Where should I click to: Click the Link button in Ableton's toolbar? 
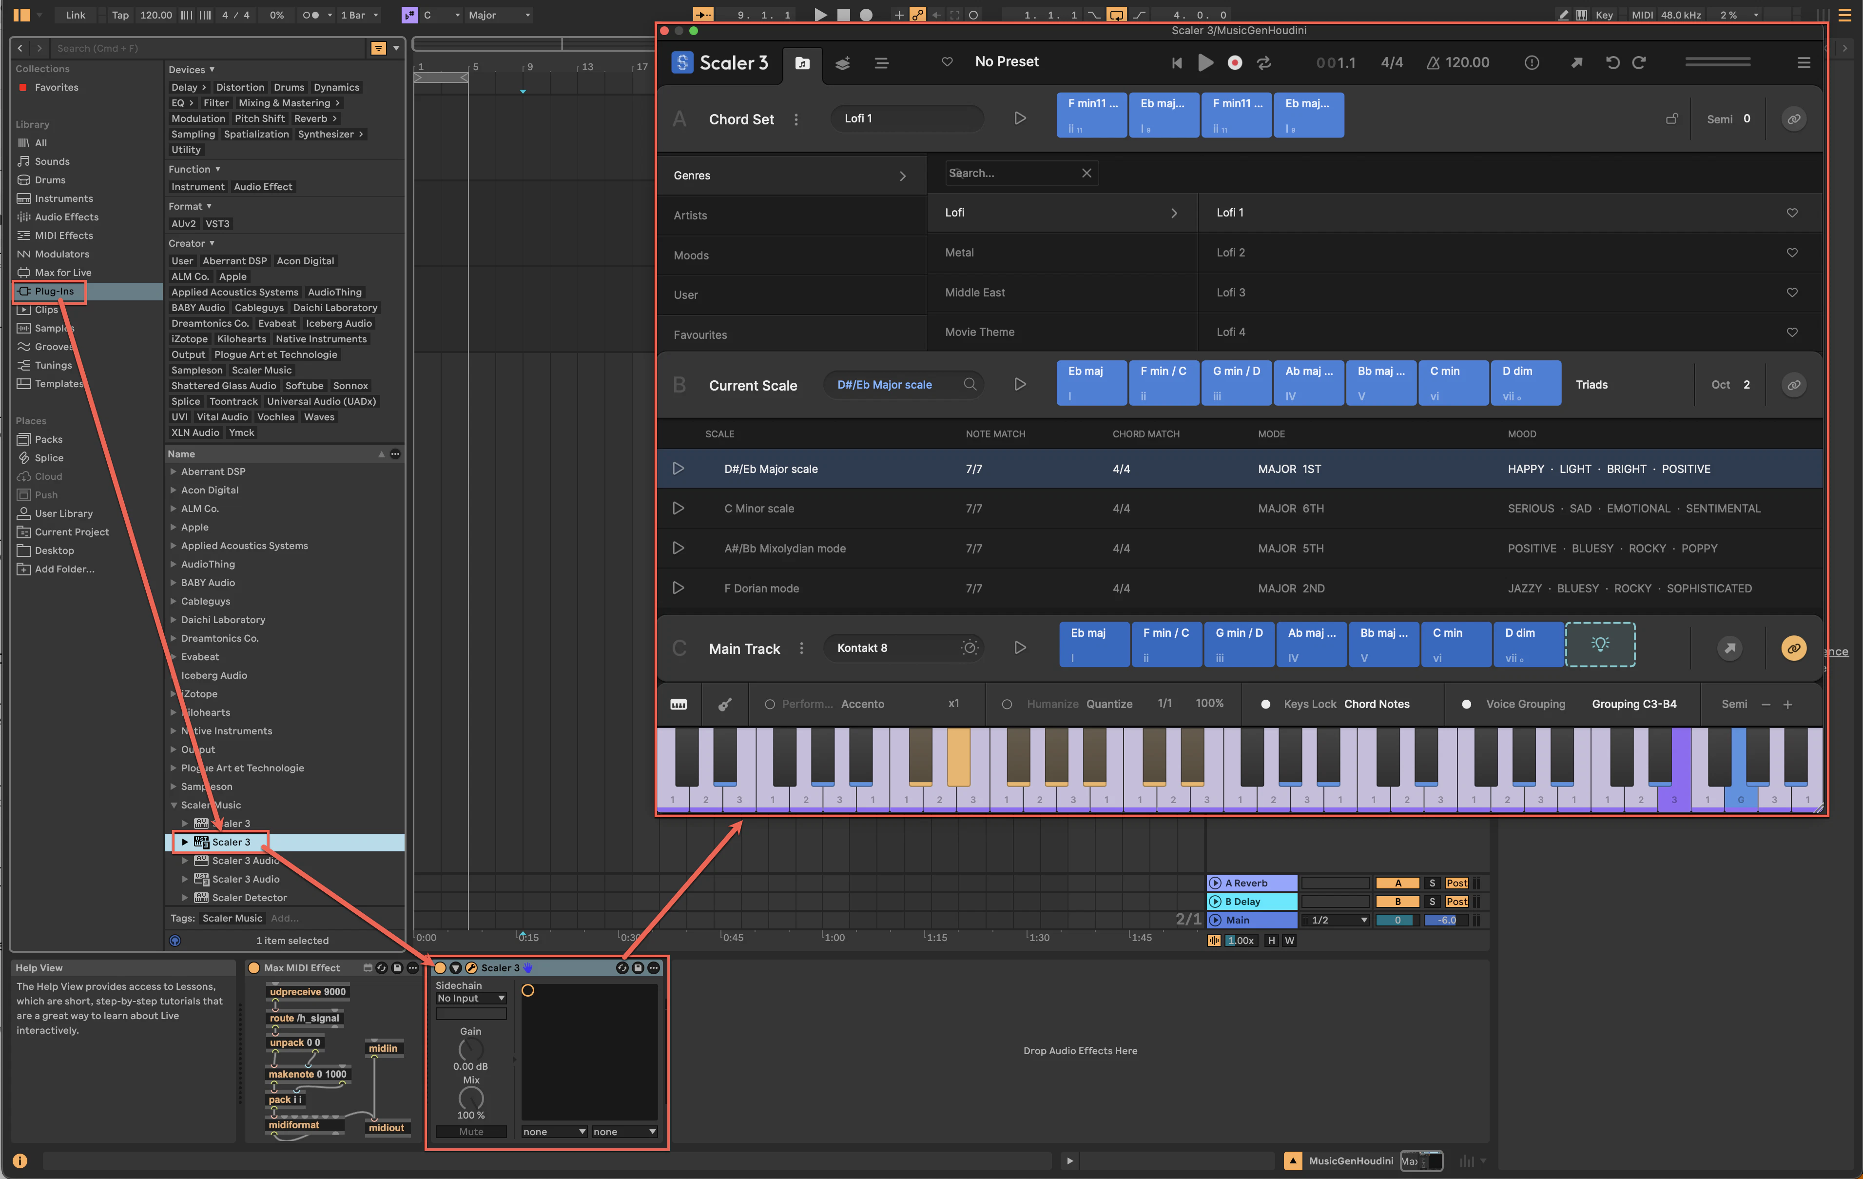(76, 15)
